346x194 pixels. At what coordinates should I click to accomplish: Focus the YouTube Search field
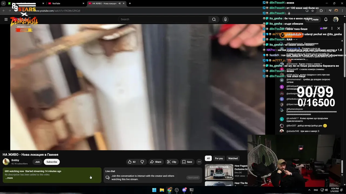[163, 19]
